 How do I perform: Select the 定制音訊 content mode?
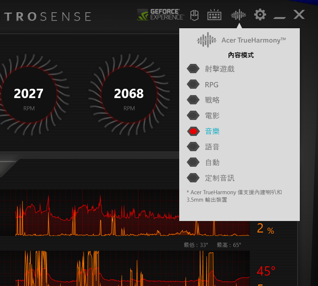point(210,178)
